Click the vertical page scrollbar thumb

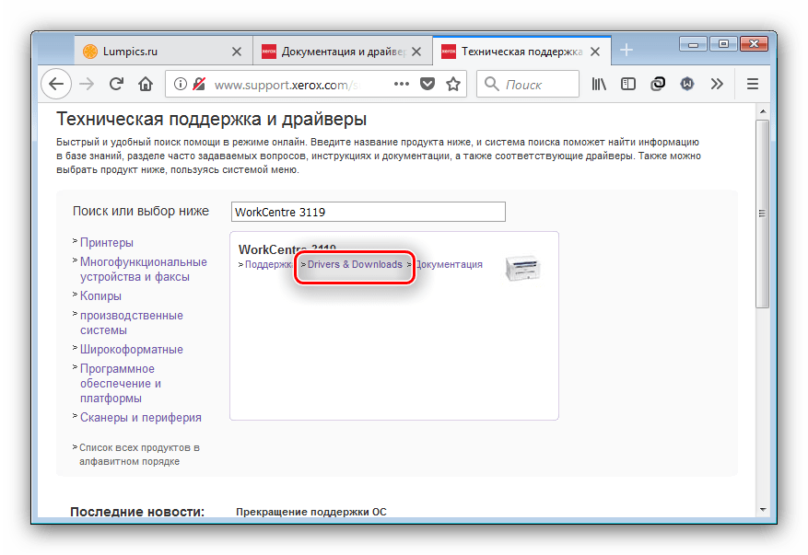coord(761,212)
